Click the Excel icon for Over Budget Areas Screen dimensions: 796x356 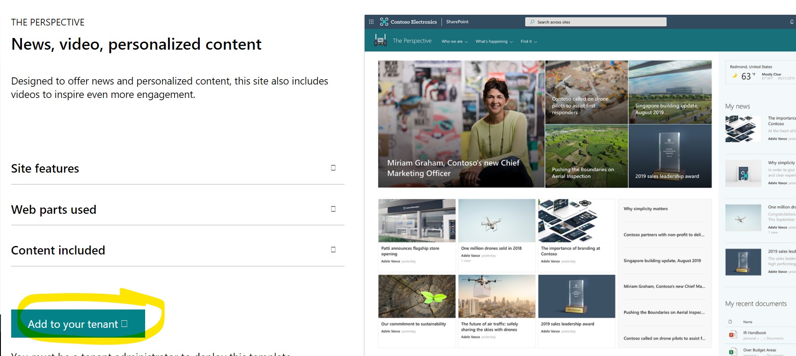click(732, 352)
